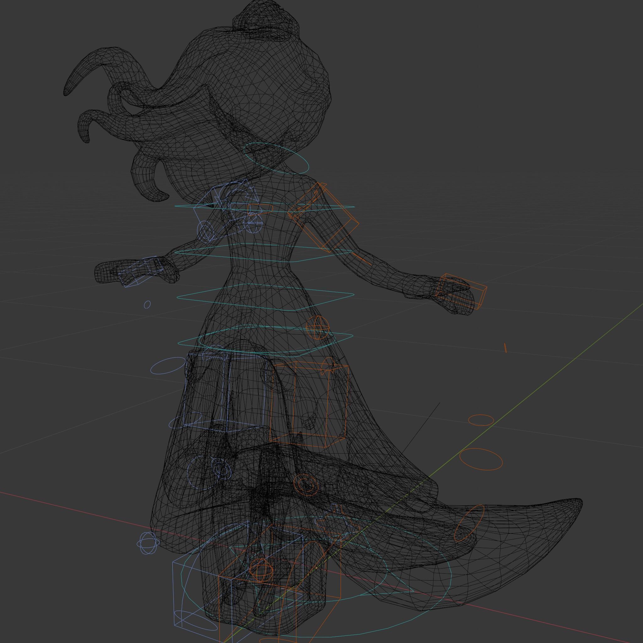The width and height of the screenshot is (643, 643).
Task: Select the smaller orange ellipse beside the dress
Action: point(481,420)
